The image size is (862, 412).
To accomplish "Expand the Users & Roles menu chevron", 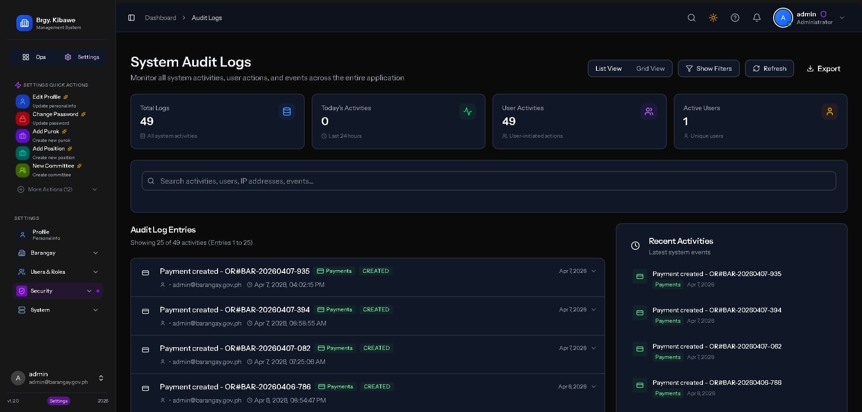I will 96,272.
